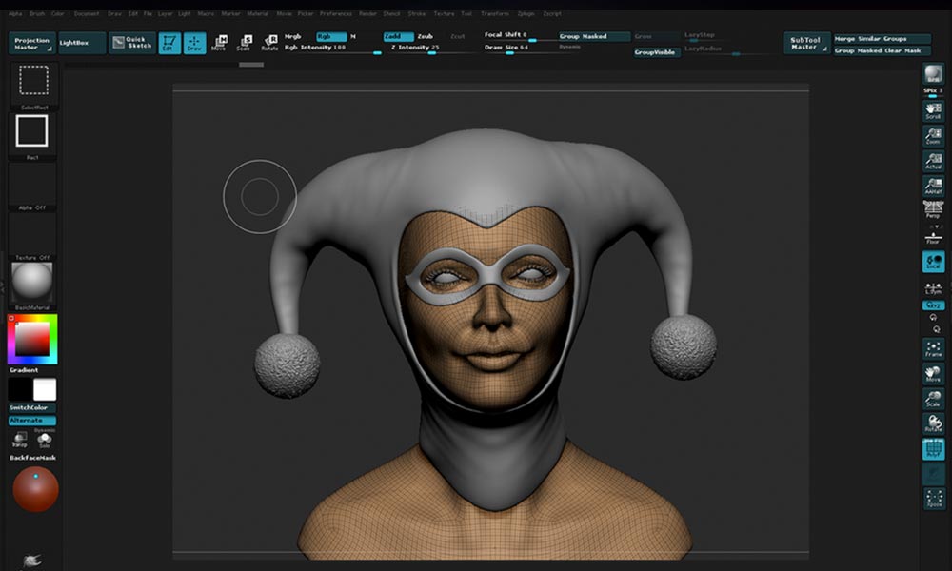Open the Alpha menu
The width and height of the screenshot is (952, 571).
[15, 13]
